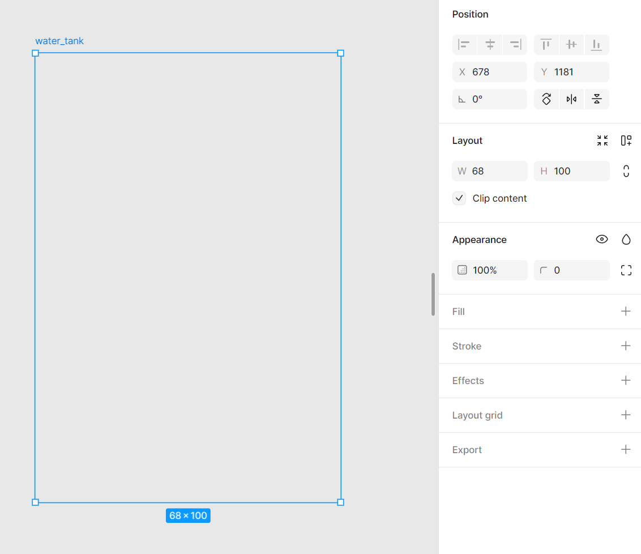Flip the frame horizontally
The width and height of the screenshot is (641, 554).
pos(571,99)
